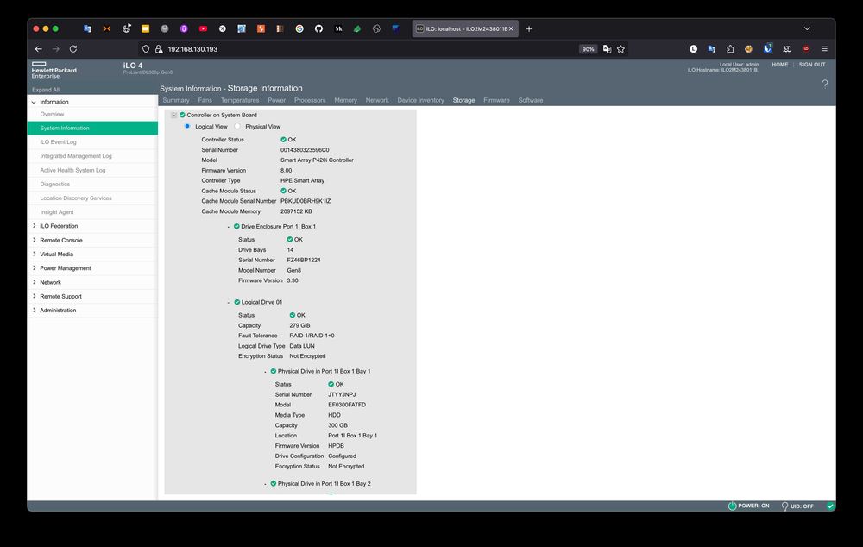Image resolution: width=863 pixels, height=547 pixels.
Task: Open a new browser tab
Action: click(x=529, y=28)
